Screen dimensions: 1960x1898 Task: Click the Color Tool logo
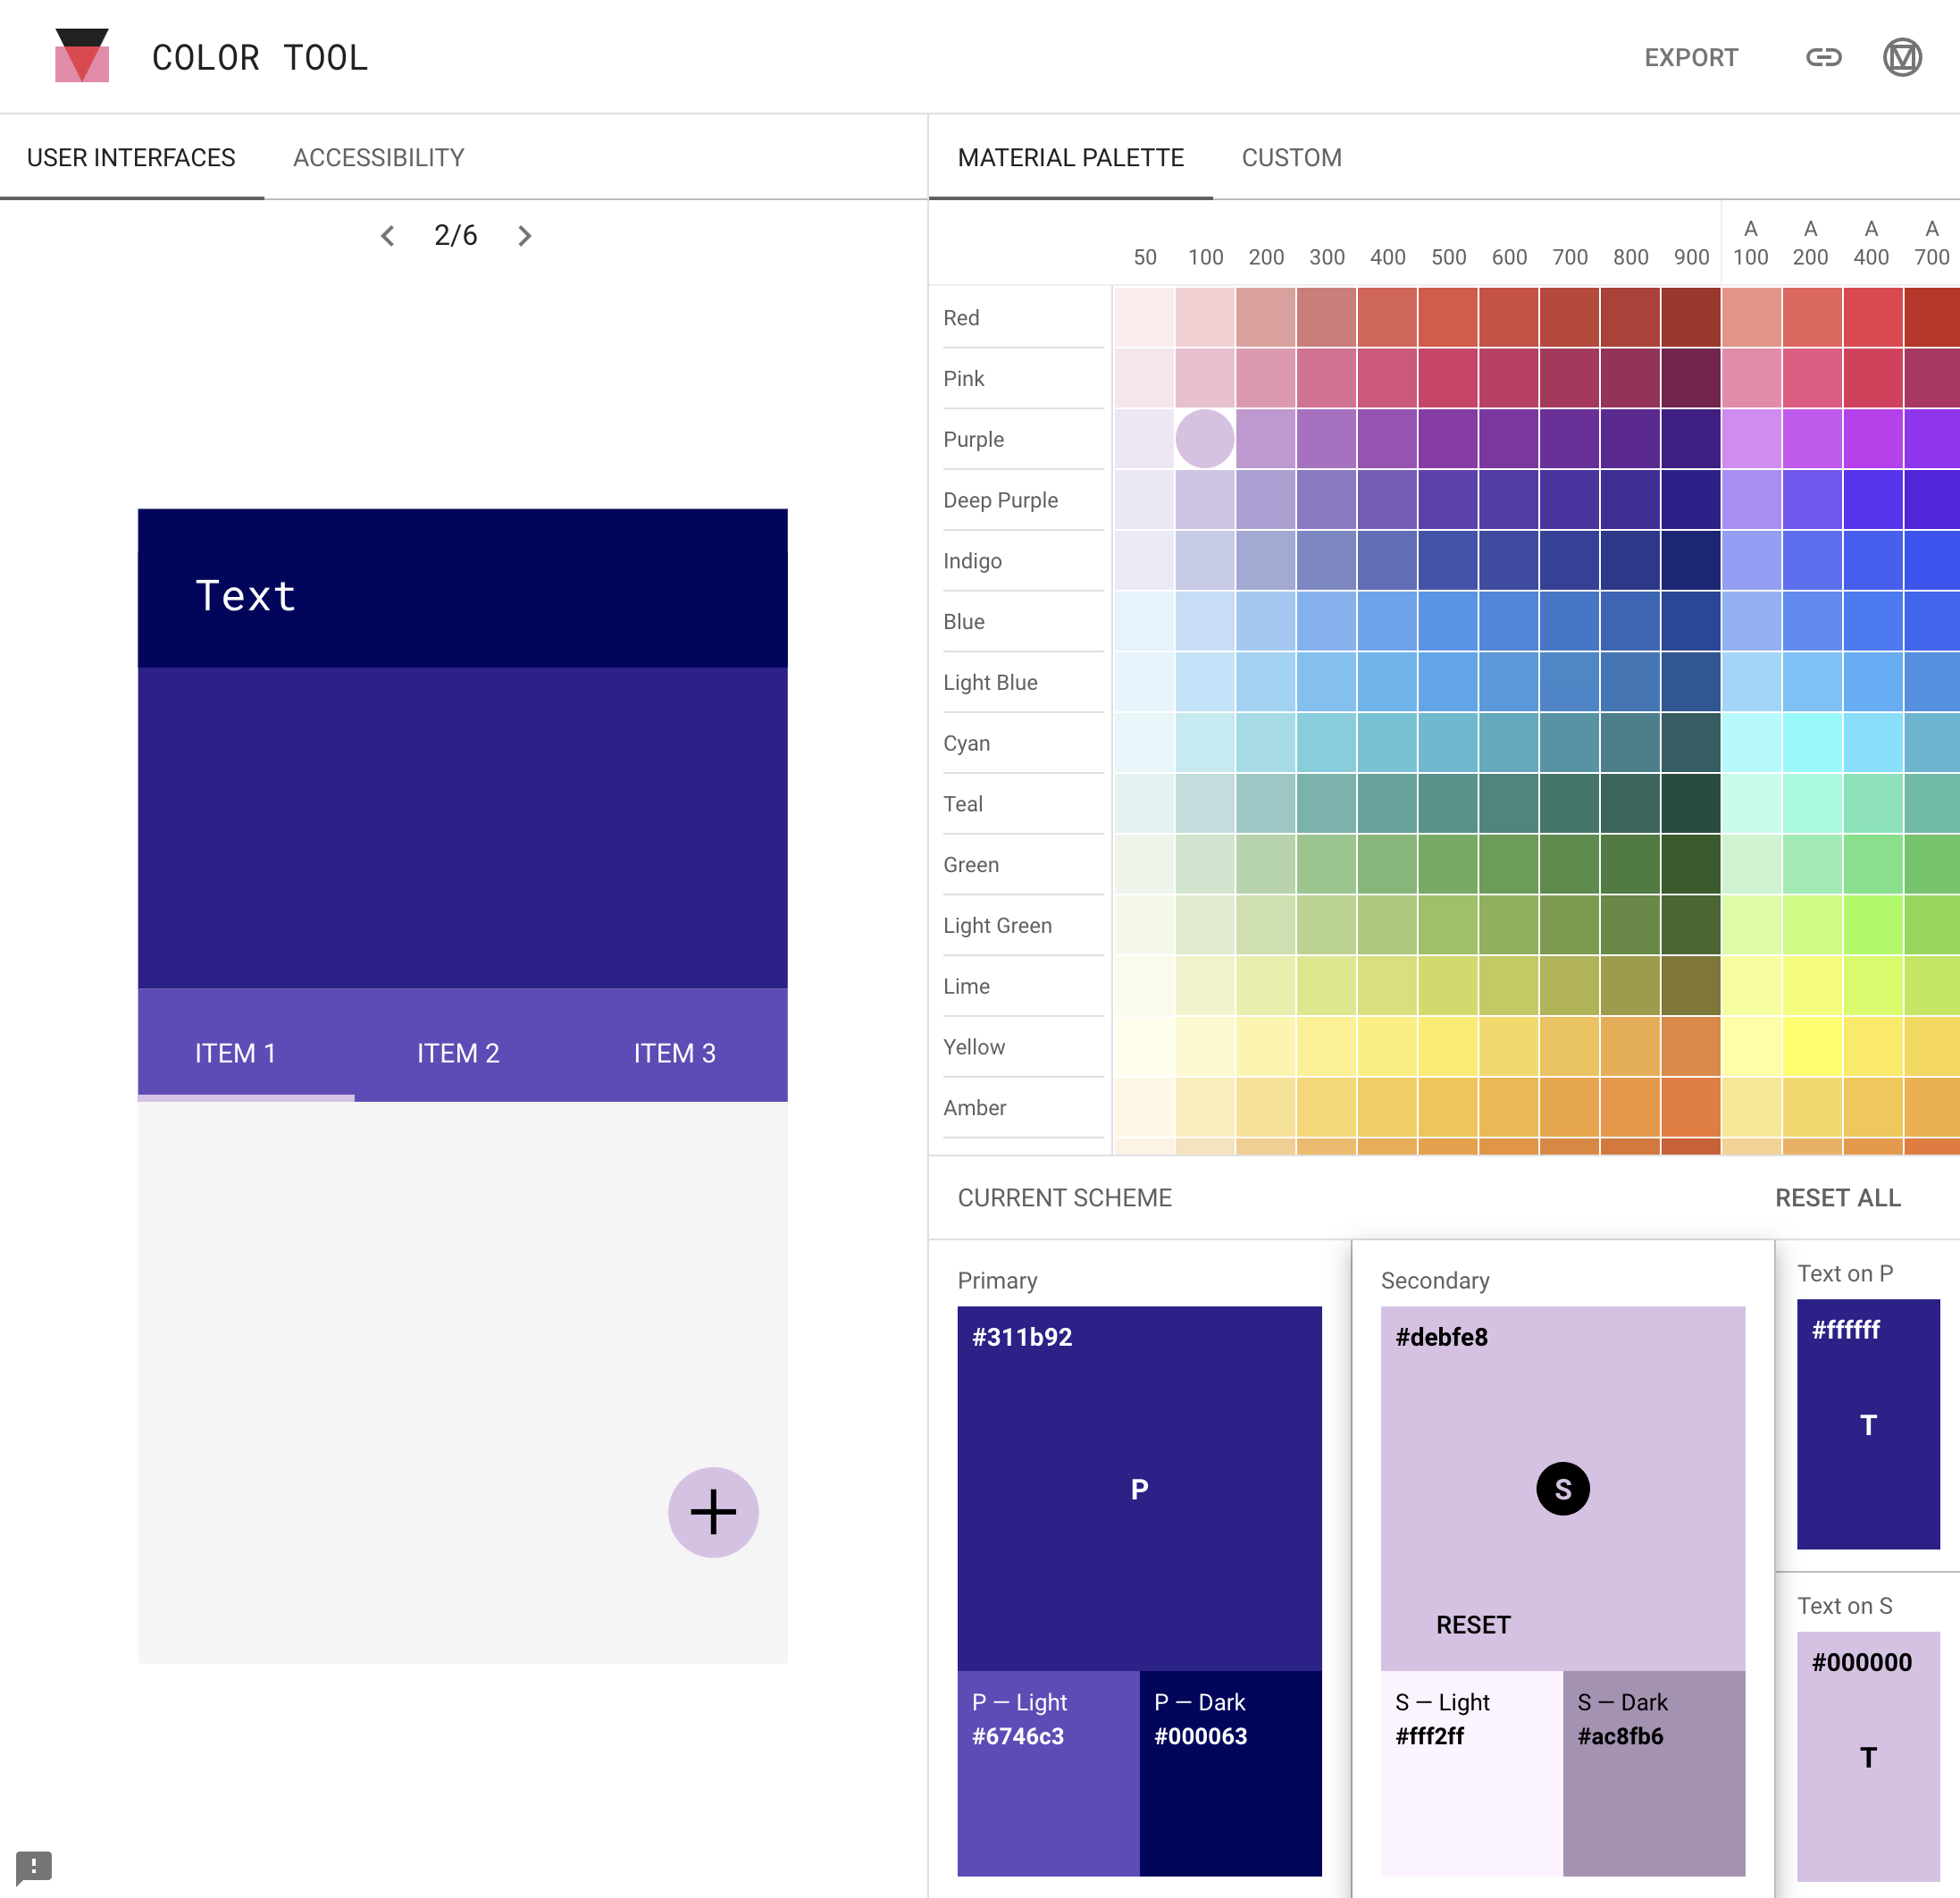pos(81,56)
